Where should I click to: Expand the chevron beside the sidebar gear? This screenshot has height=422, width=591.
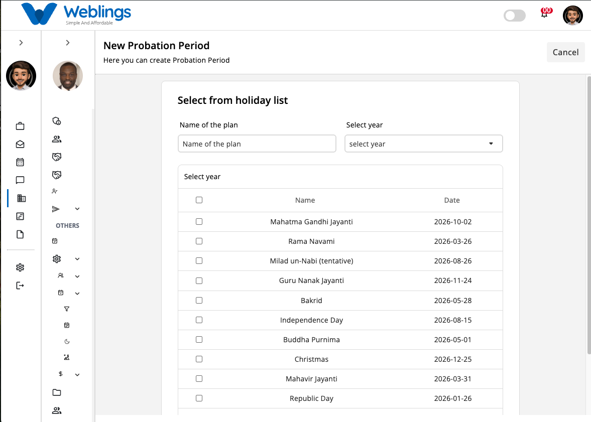pyautogui.click(x=77, y=259)
